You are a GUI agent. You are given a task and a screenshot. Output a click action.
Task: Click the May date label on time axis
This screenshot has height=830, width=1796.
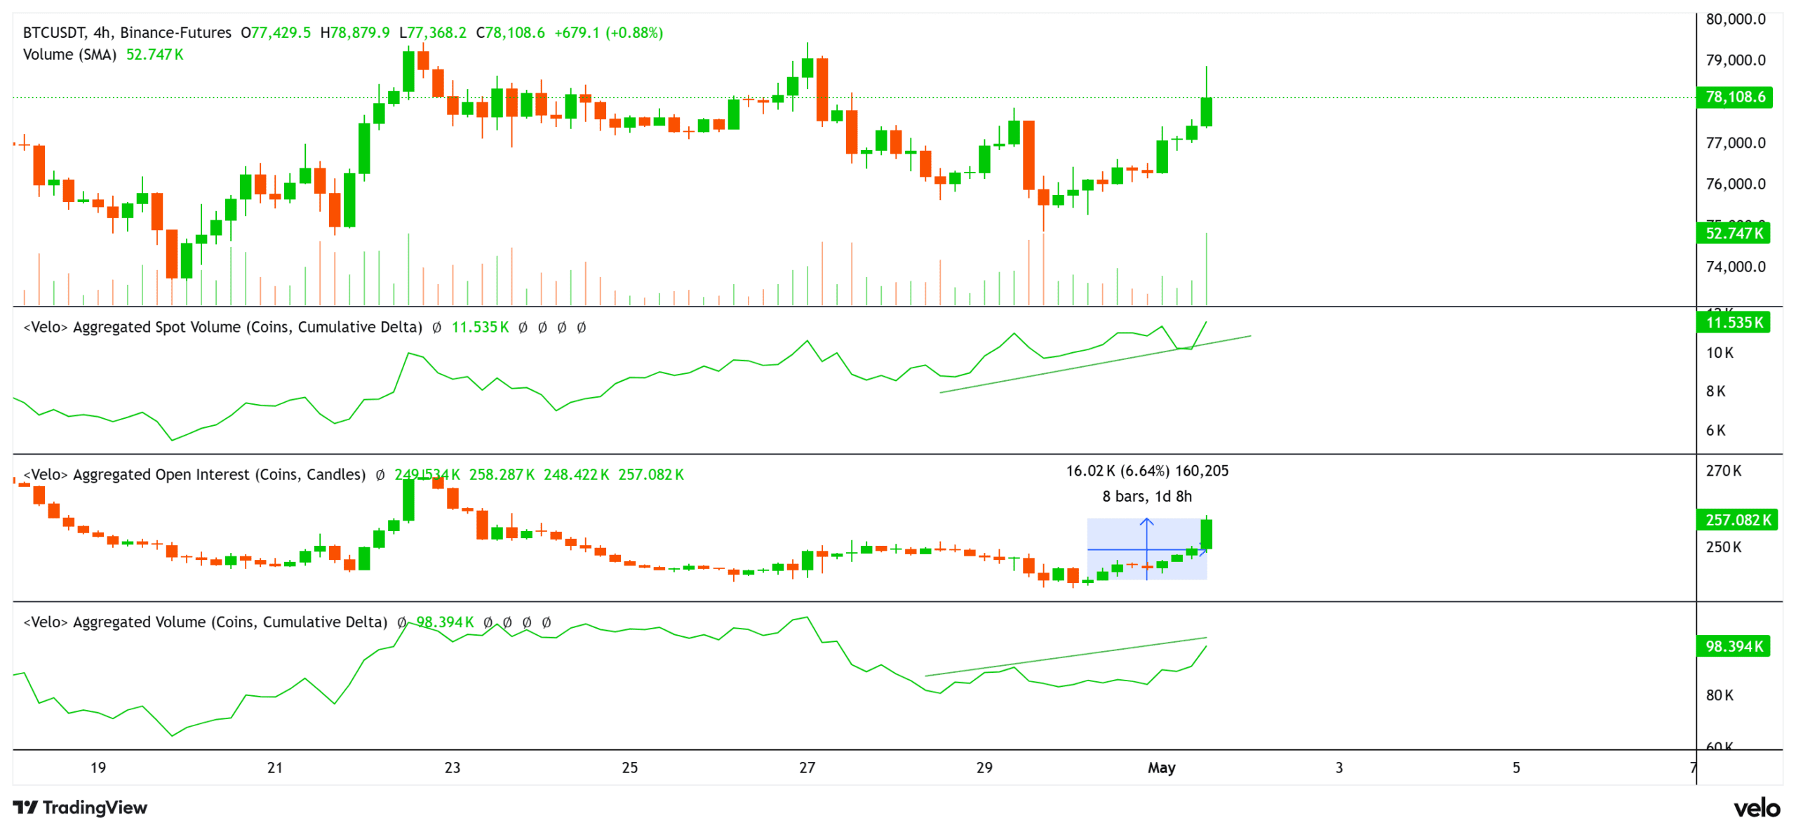[x=1161, y=768]
